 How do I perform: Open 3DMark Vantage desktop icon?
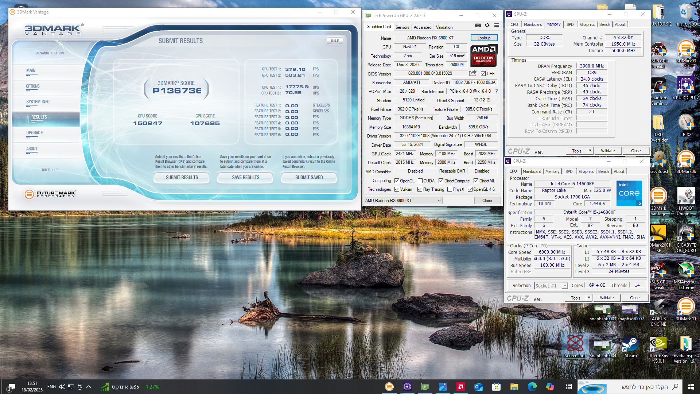(658, 202)
